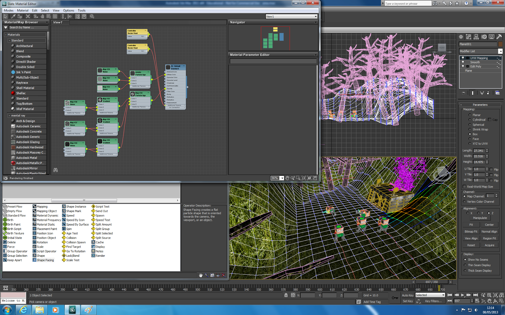
Task: Toggle the UVW Mapping visibility light bulb
Action: point(463,58)
